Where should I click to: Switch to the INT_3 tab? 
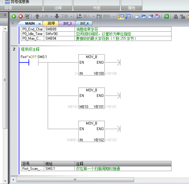(x=67, y=23)
